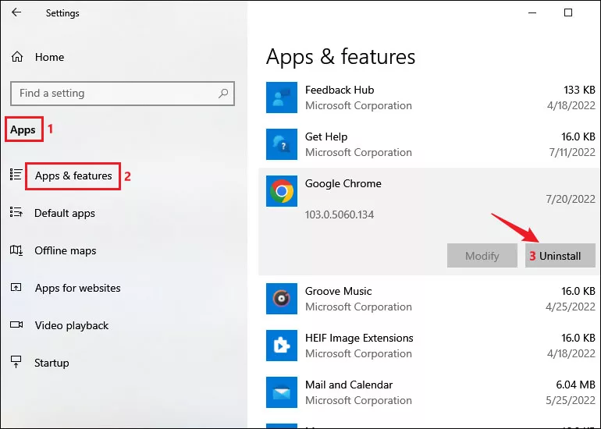Click the Google Chrome name text
The image size is (601, 429).
343,183
